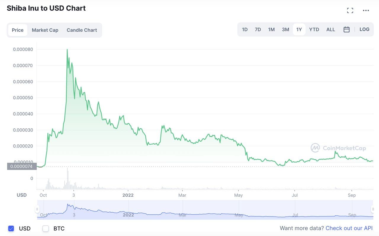Image resolution: width=379 pixels, height=236 pixels.
Task: Click the right range slider handle
Action: (x=372, y=209)
